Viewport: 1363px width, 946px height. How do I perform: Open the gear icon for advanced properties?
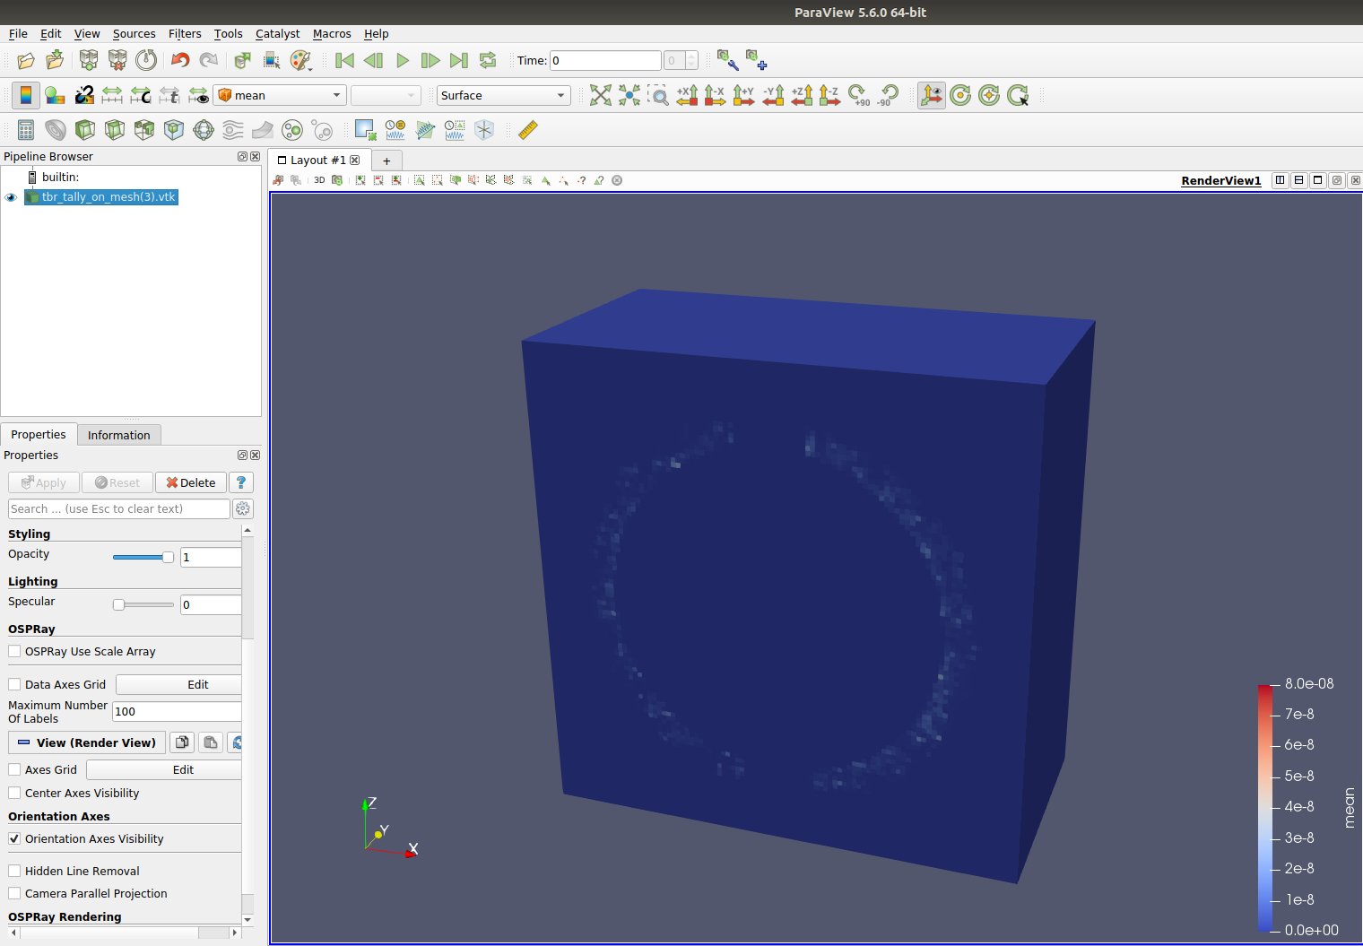coord(242,508)
